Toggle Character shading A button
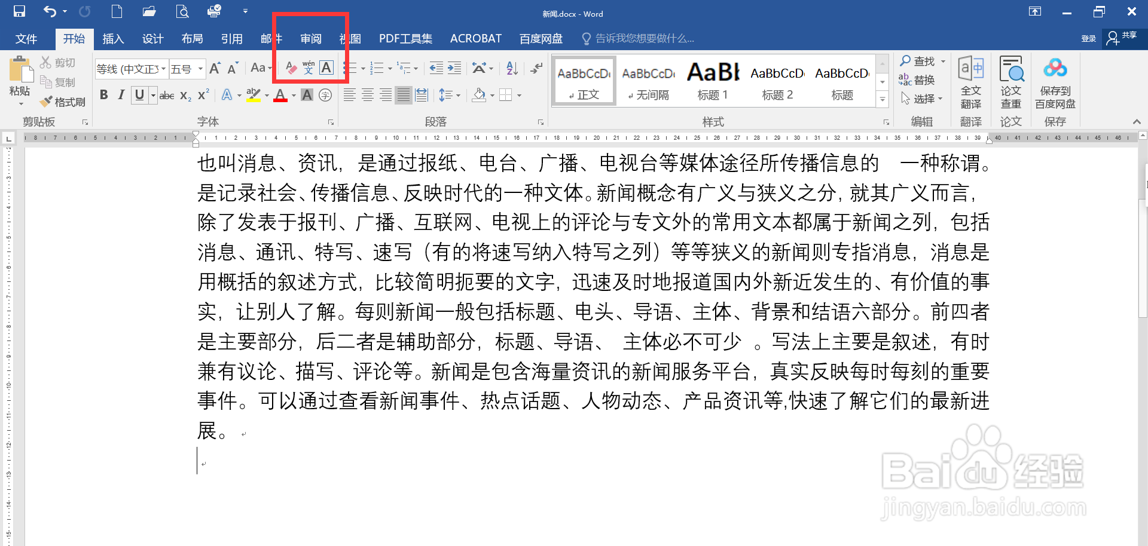The image size is (1148, 546). click(307, 95)
